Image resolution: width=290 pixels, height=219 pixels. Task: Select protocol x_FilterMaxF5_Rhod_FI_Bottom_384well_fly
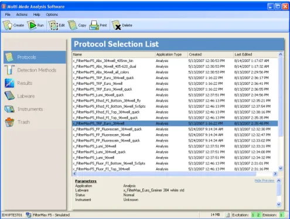point(175,101)
